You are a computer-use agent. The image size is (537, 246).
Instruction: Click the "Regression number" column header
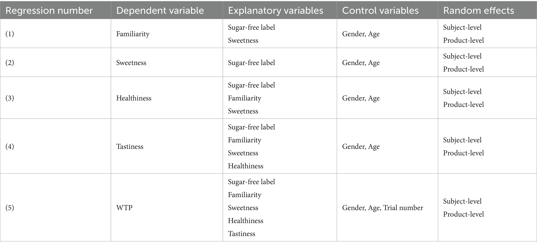tap(49, 11)
